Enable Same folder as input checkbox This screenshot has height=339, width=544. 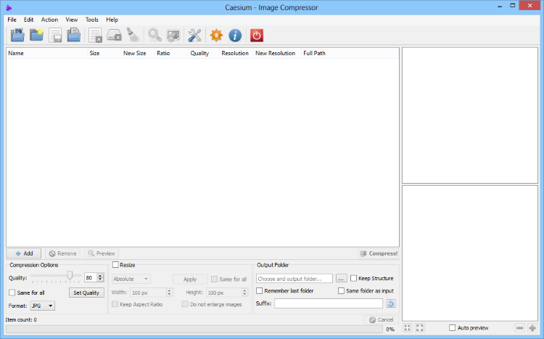(341, 290)
